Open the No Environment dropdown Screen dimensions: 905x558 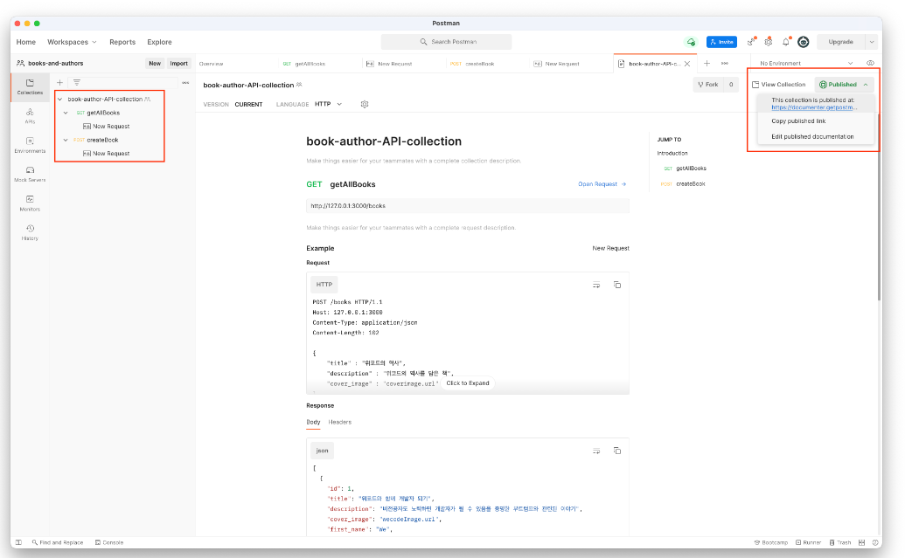805,64
